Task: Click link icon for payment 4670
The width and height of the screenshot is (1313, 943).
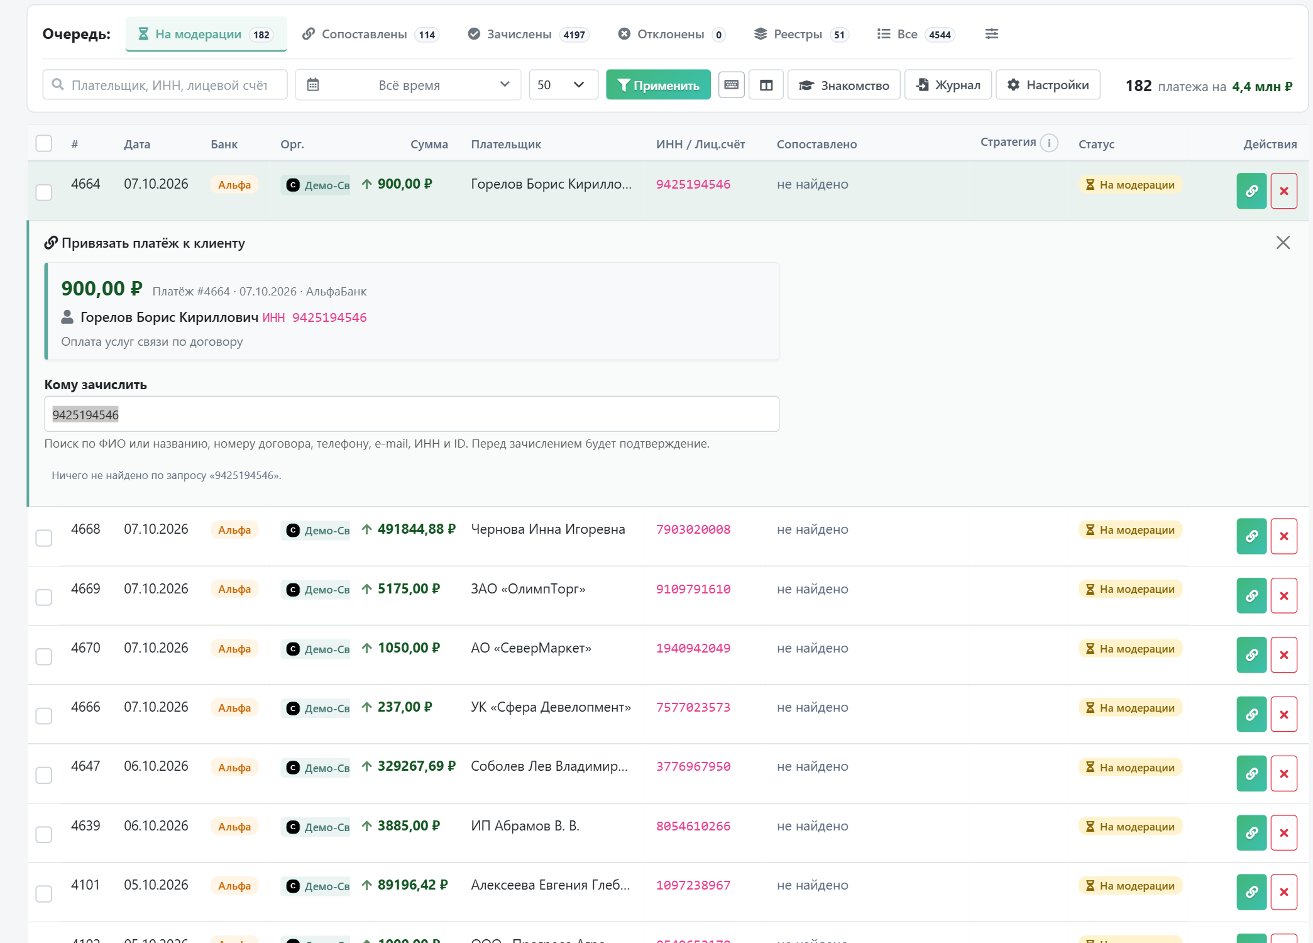Action: coord(1251,655)
